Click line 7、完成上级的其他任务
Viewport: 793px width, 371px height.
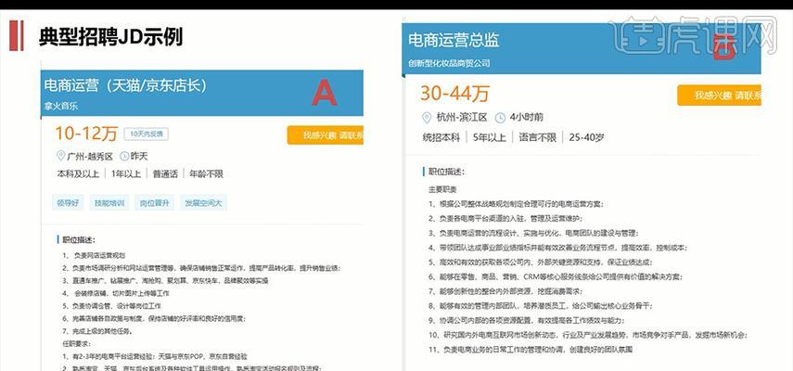(x=97, y=331)
